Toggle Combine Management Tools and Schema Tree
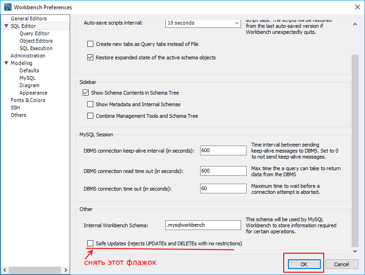Viewport: 365px width, 275px height. pyautogui.click(x=90, y=116)
